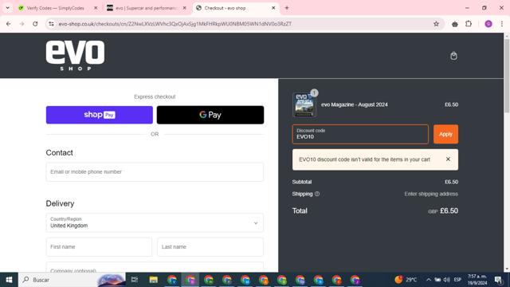Apply the EVO10 discount code
The image size is (510, 287).
[445, 134]
